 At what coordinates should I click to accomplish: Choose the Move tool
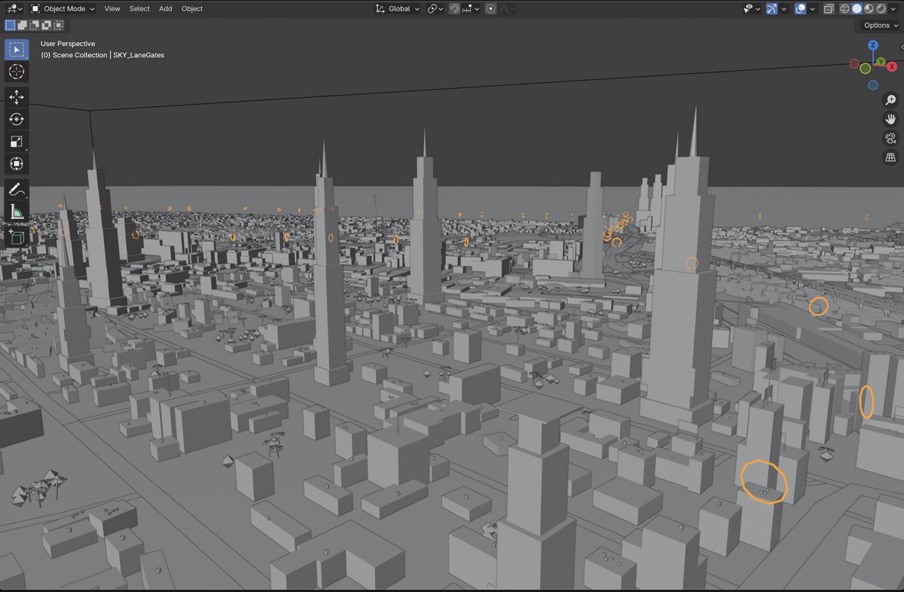click(x=17, y=97)
